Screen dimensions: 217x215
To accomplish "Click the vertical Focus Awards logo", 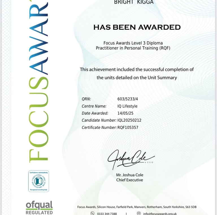I will (x=39, y=82).
